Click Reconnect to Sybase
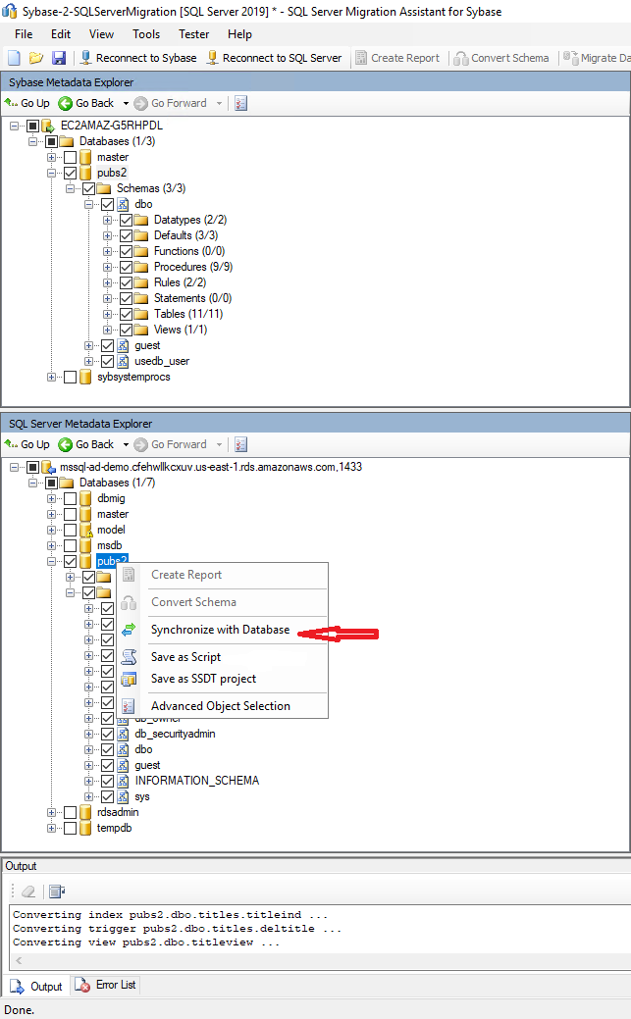 click(138, 58)
